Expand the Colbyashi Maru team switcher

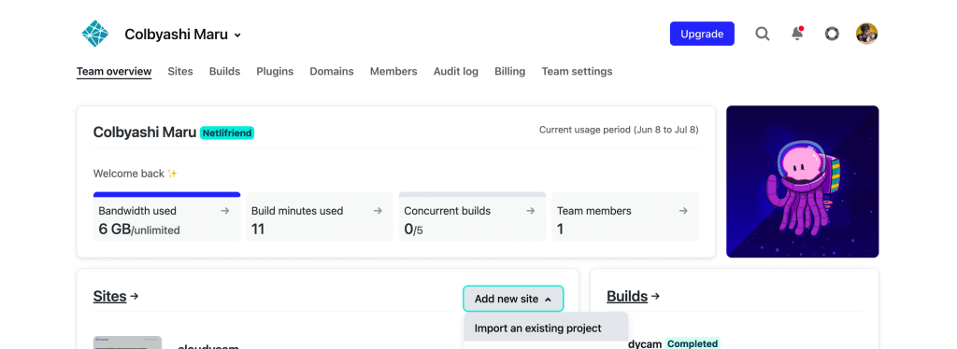[x=183, y=35]
